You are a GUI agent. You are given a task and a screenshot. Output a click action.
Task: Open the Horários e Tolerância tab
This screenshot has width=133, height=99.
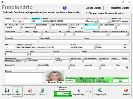click(x=67, y=12)
